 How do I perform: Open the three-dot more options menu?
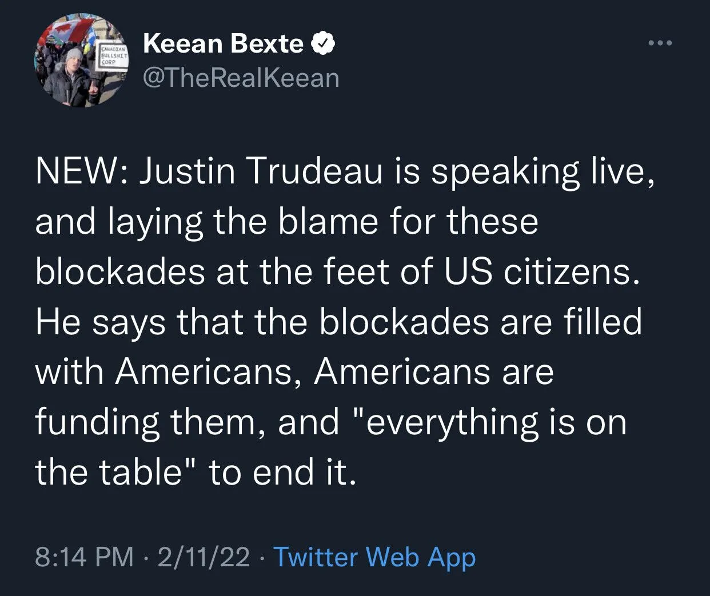click(x=660, y=43)
